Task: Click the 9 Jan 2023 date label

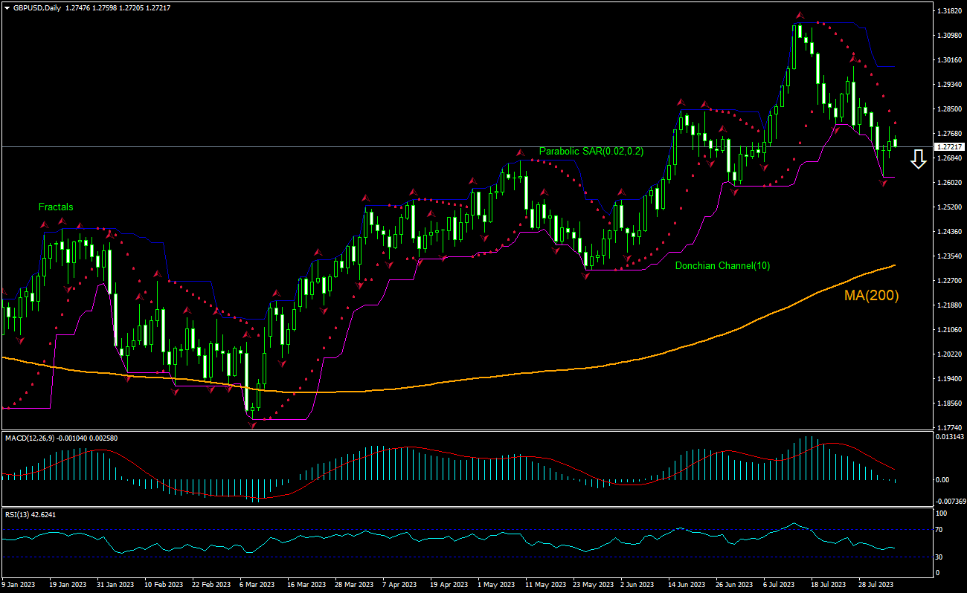Action: coord(19,585)
